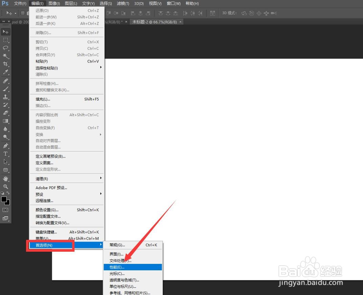Open the 图像(I) menu
This screenshot has width=363, height=295.
[54, 3]
